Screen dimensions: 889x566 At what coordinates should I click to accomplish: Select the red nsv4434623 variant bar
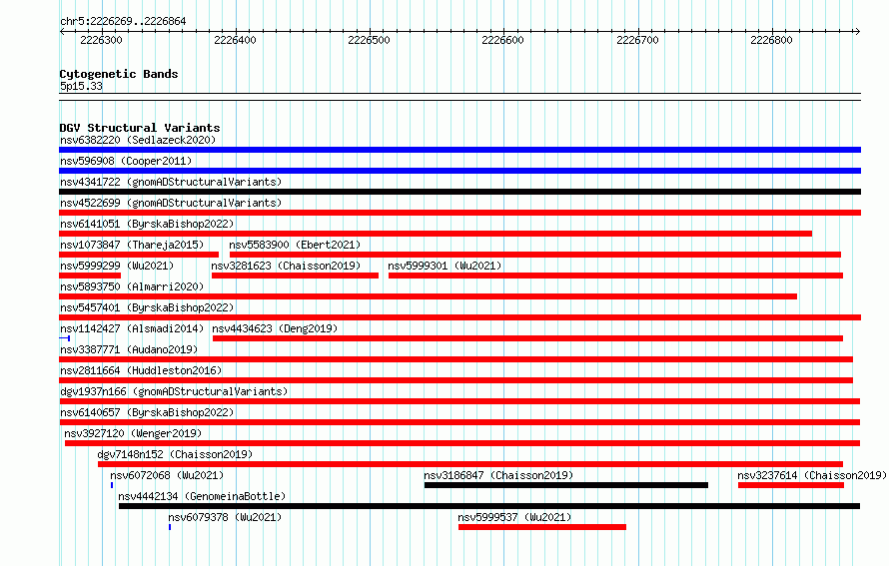527,338
